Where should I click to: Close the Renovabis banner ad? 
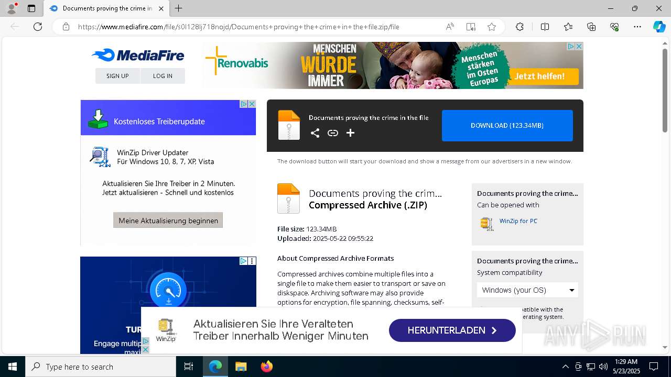[x=579, y=47]
